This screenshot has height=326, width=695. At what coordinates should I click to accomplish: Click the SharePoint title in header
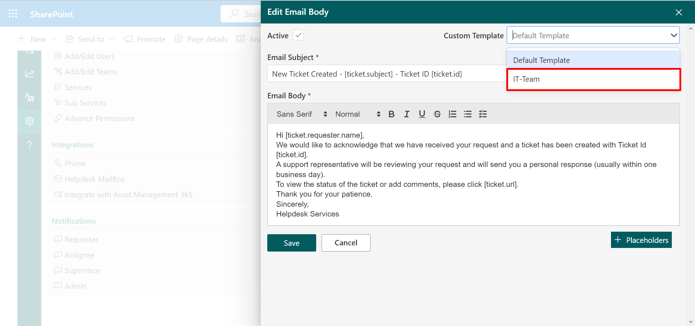pos(51,14)
